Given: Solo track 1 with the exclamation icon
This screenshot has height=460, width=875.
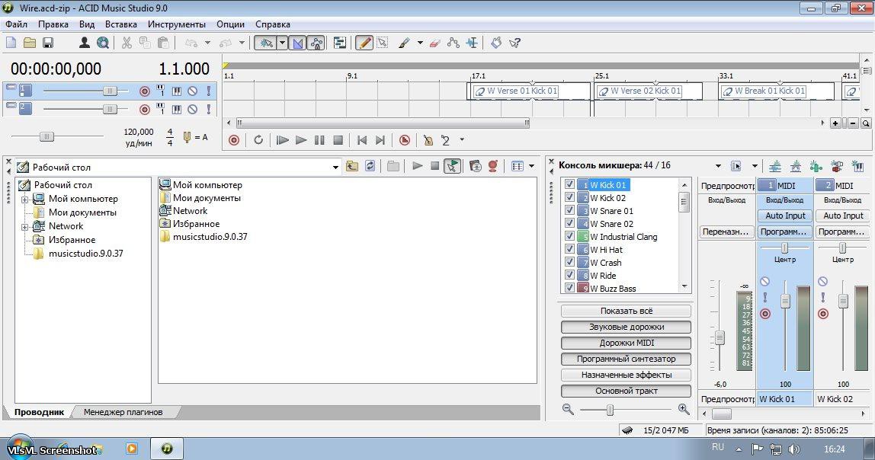Looking at the screenshot, I should pos(209,91).
